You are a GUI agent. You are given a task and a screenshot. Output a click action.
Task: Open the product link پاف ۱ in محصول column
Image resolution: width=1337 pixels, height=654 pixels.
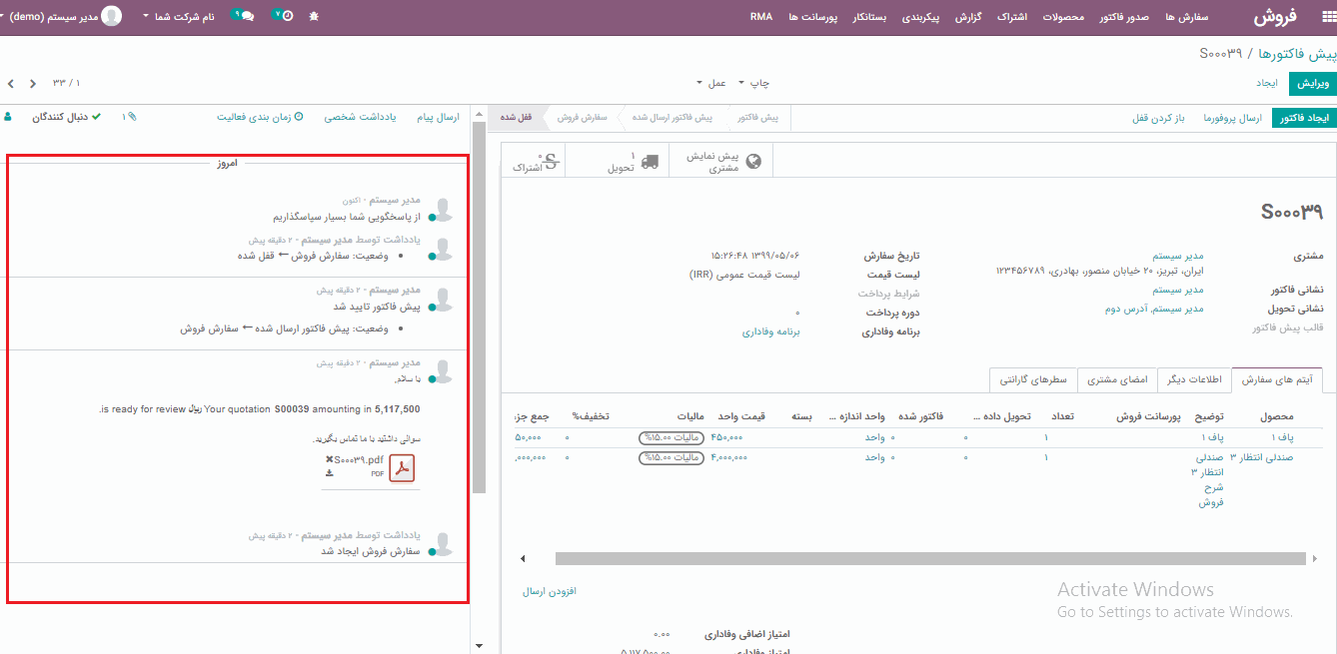[x=1282, y=437]
